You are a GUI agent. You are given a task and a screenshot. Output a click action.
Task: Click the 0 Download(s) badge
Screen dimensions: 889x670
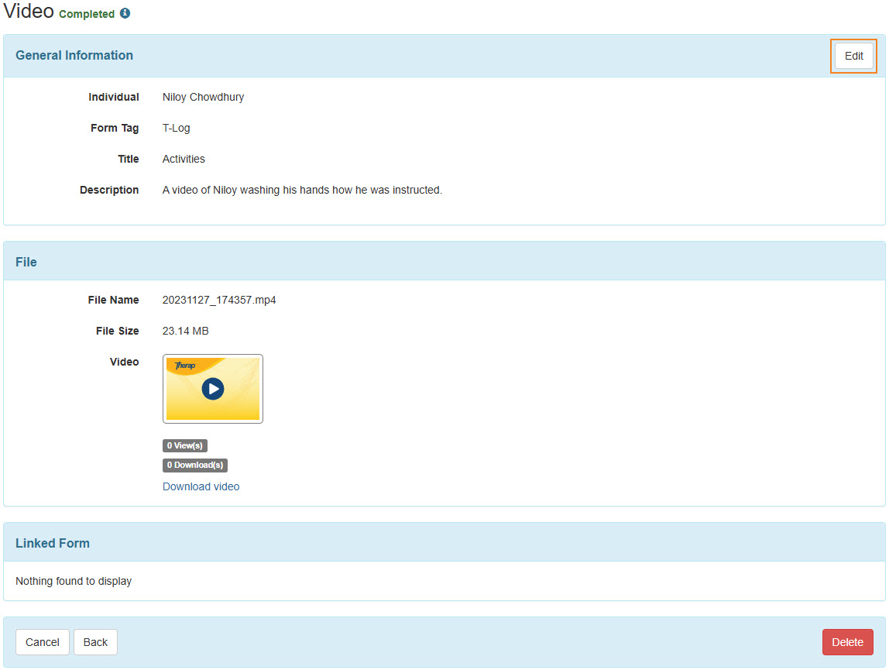(x=195, y=466)
